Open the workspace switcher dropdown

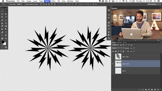(x=154, y=4)
